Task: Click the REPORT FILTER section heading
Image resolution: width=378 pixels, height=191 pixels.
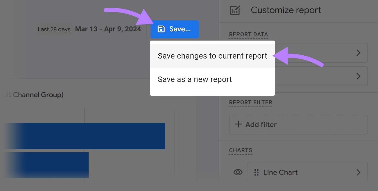Action: tap(250, 102)
